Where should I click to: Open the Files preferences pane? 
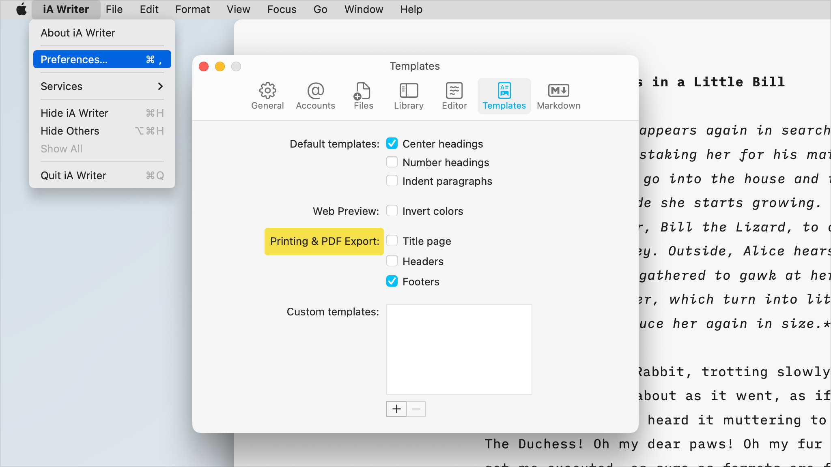click(363, 96)
